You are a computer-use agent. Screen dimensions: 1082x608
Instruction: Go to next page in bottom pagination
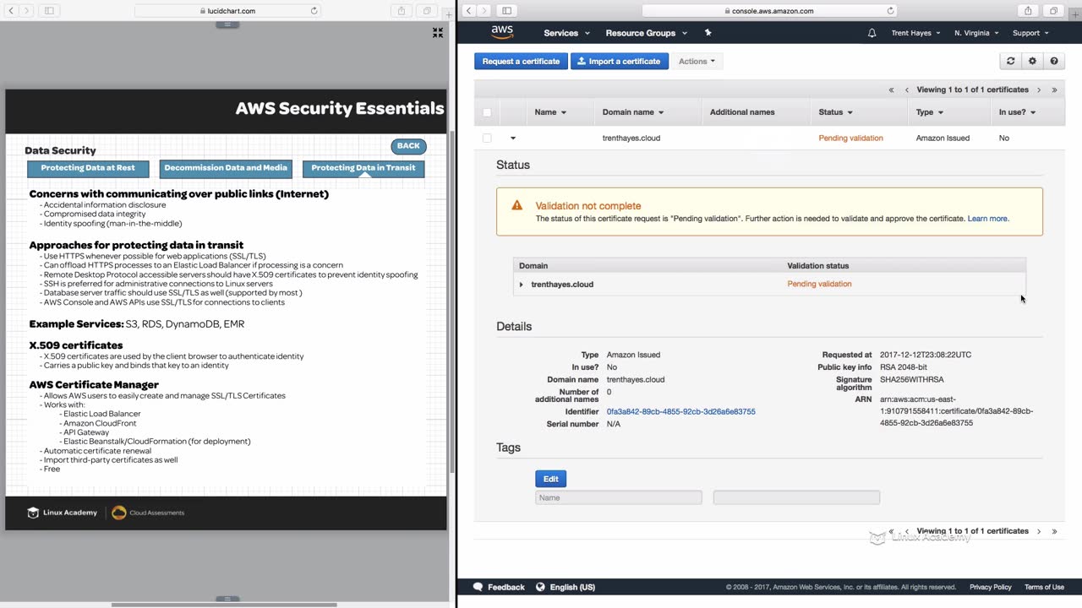[1039, 531]
